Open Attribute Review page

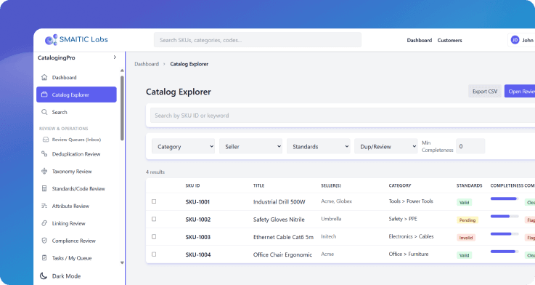click(x=76, y=206)
